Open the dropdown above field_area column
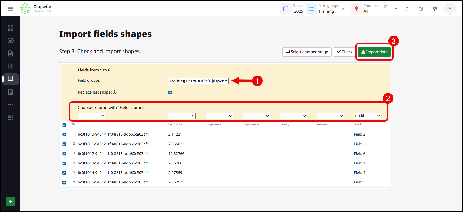463x212 pixels. pos(182,116)
